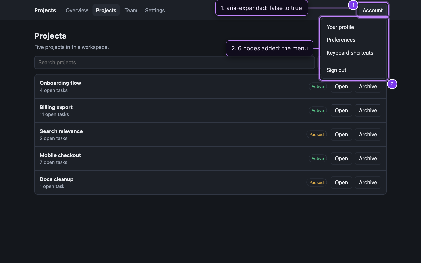Open the Billing export project

coord(341,110)
